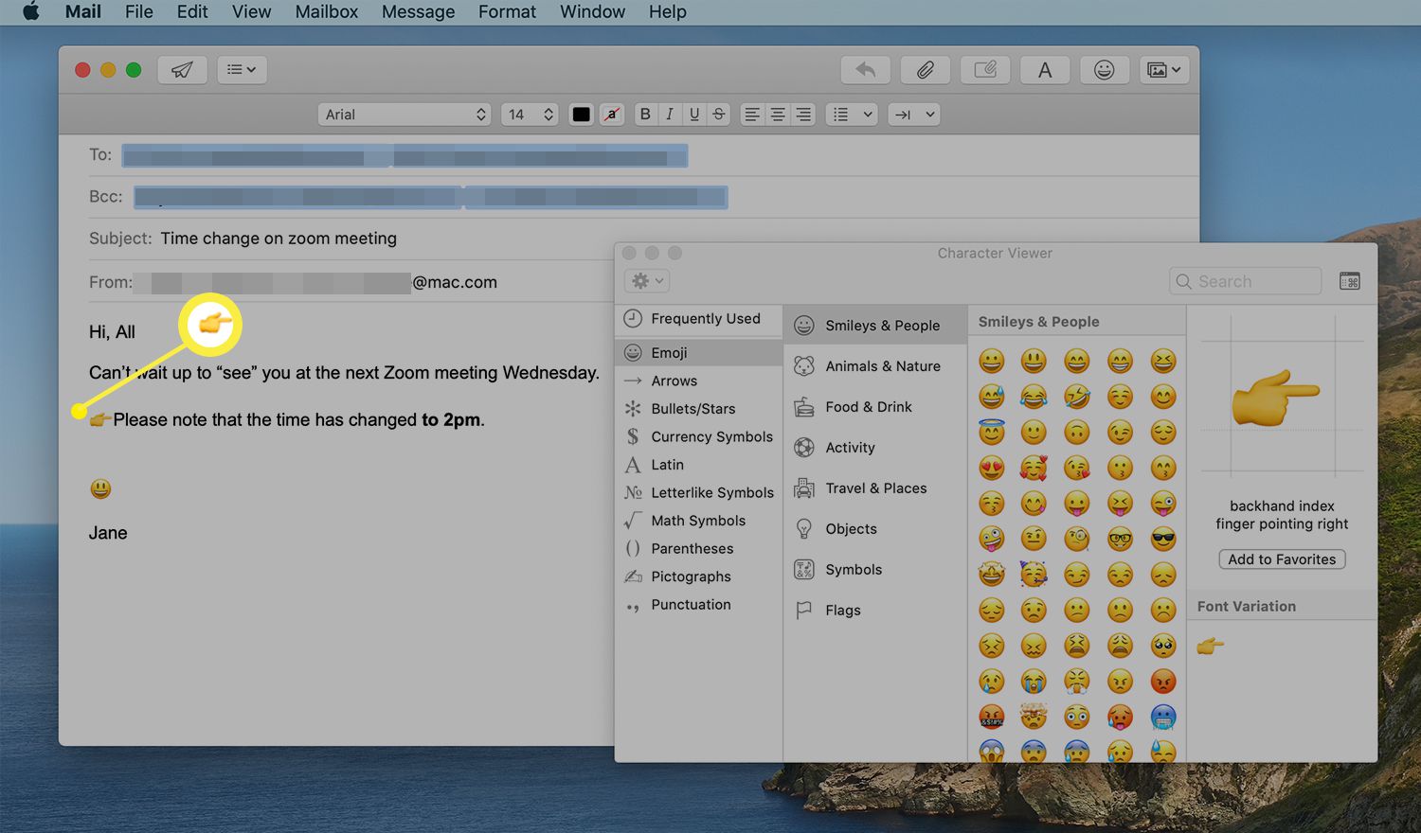The width and height of the screenshot is (1421, 833).
Task: Pick the first grinning face emoji
Action: point(992,361)
